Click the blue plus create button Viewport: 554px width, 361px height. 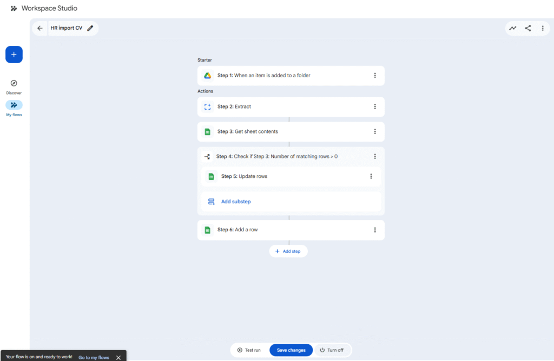point(14,55)
